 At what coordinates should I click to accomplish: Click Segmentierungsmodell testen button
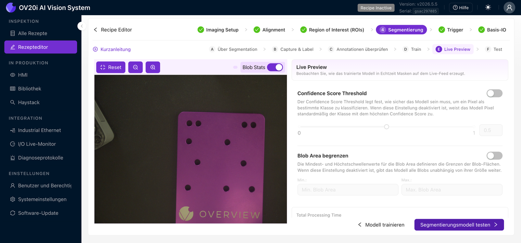(459, 225)
